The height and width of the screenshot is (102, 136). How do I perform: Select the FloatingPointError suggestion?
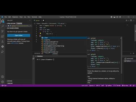point(64,52)
